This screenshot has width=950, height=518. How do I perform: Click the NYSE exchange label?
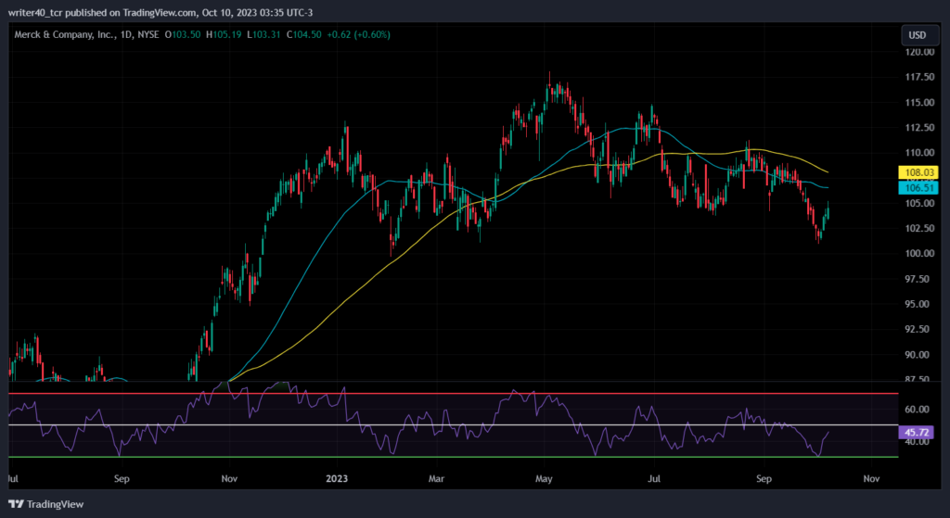148,35
